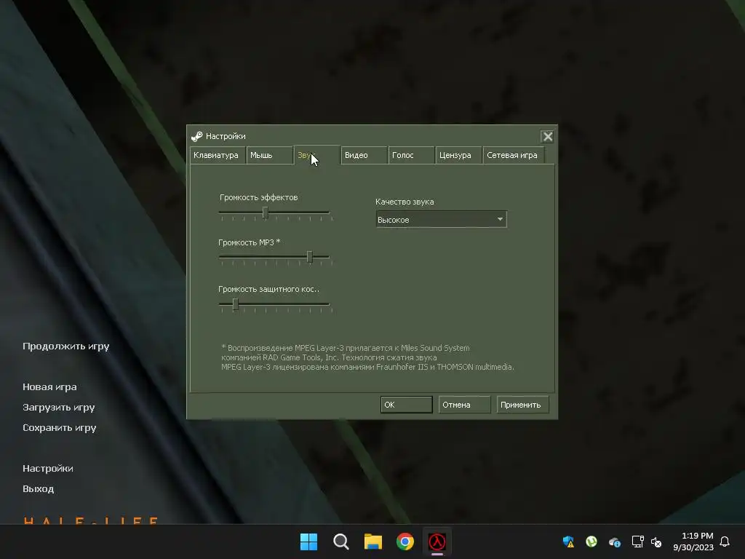Open File Explorer from taskbar
745x559 pixels.
click(373, 542)
